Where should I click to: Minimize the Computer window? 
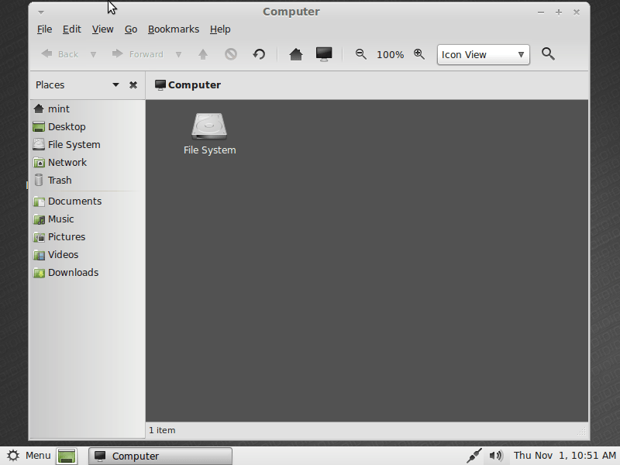point(541,12)
